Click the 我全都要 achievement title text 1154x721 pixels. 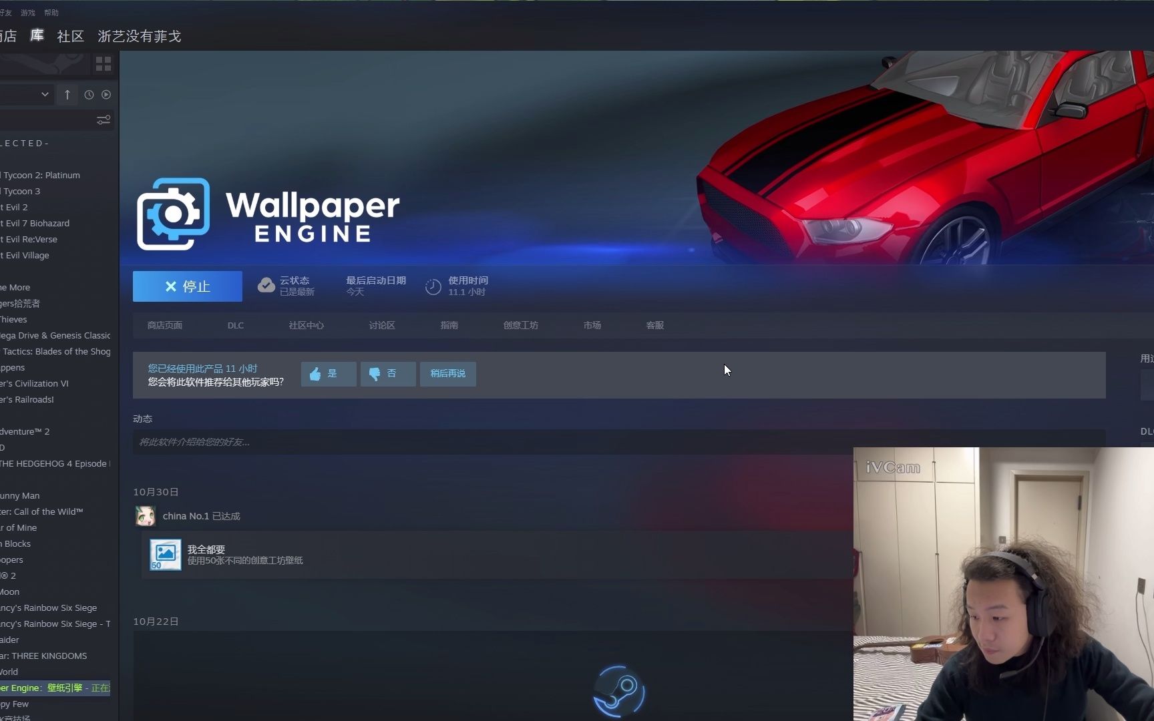206,549
